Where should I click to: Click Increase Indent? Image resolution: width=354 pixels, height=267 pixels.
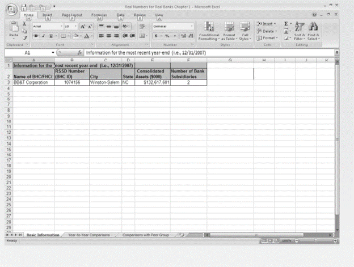pos(132,36)
